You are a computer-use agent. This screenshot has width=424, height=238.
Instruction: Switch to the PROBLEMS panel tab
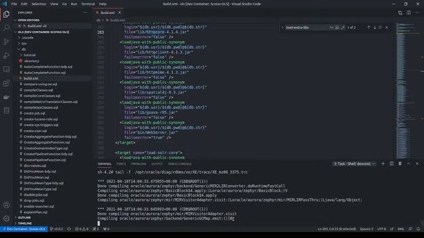tap(138, 164)
